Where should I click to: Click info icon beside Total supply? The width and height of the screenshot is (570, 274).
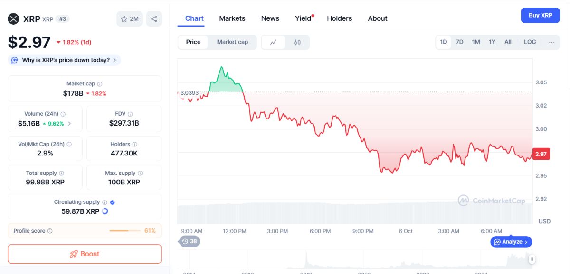point(61,174)
